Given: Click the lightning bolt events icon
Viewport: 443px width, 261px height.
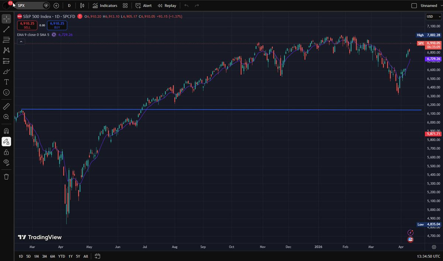Looking at the screenshot, I should coord(410,233).
